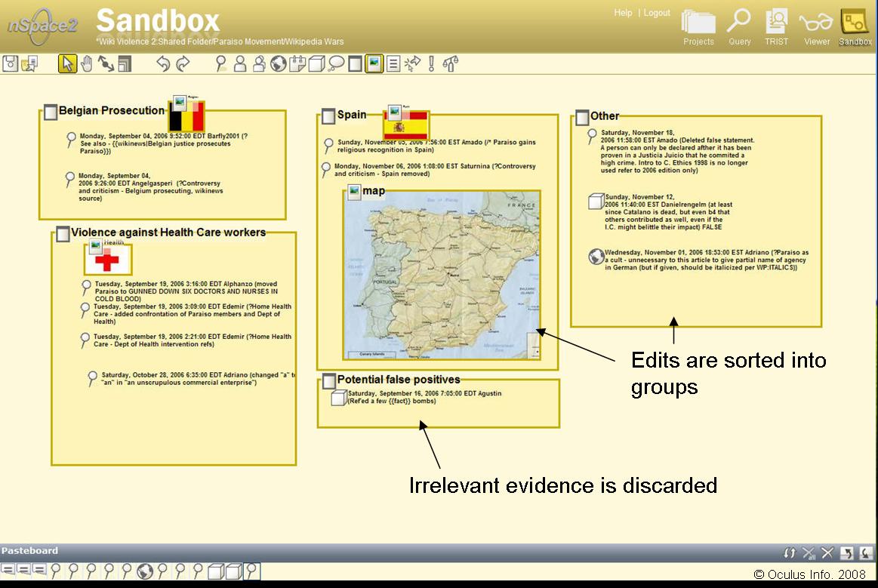This screenshot has width=878, height=588.
Task: Click the 'Violence against Health Care workers' title
Action: [168, 232]
